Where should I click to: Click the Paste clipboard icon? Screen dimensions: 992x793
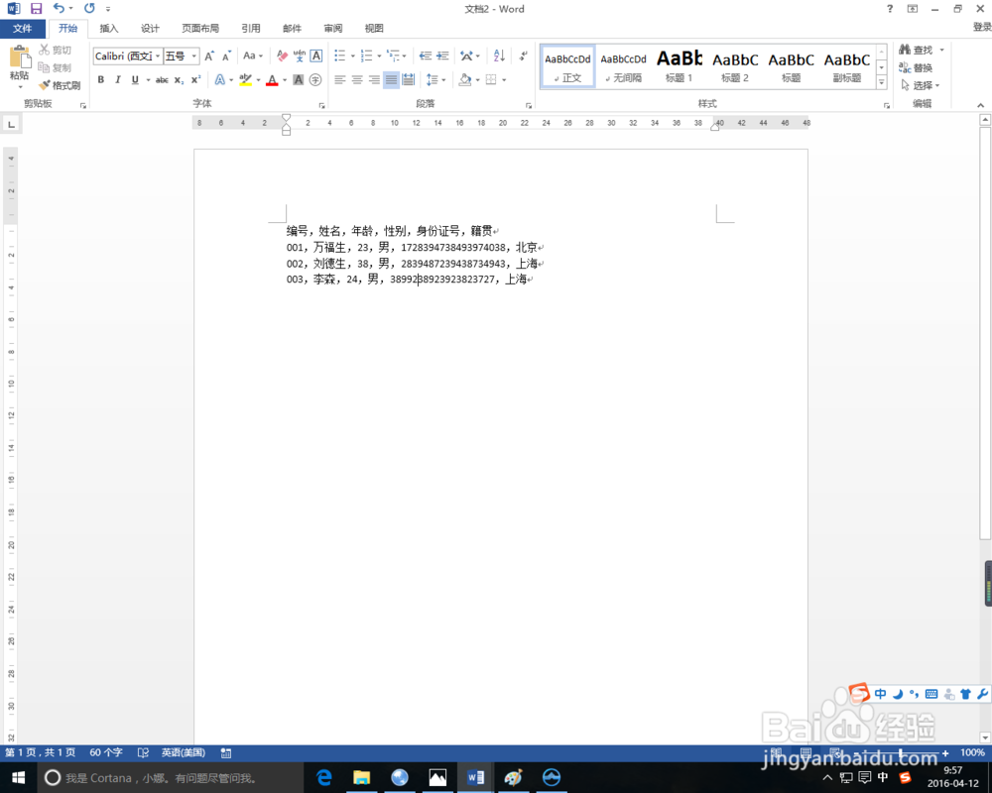[x=20, y=57]
